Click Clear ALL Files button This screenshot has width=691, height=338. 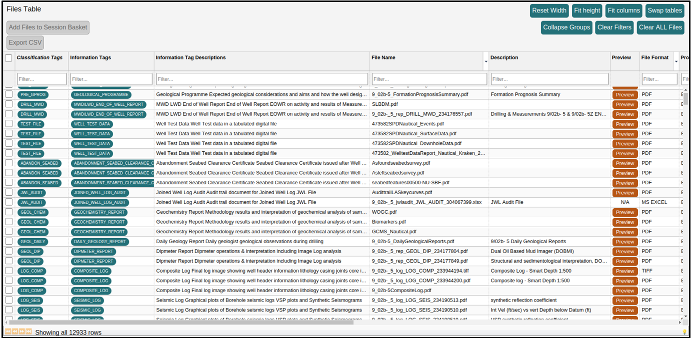pos(660,27)
